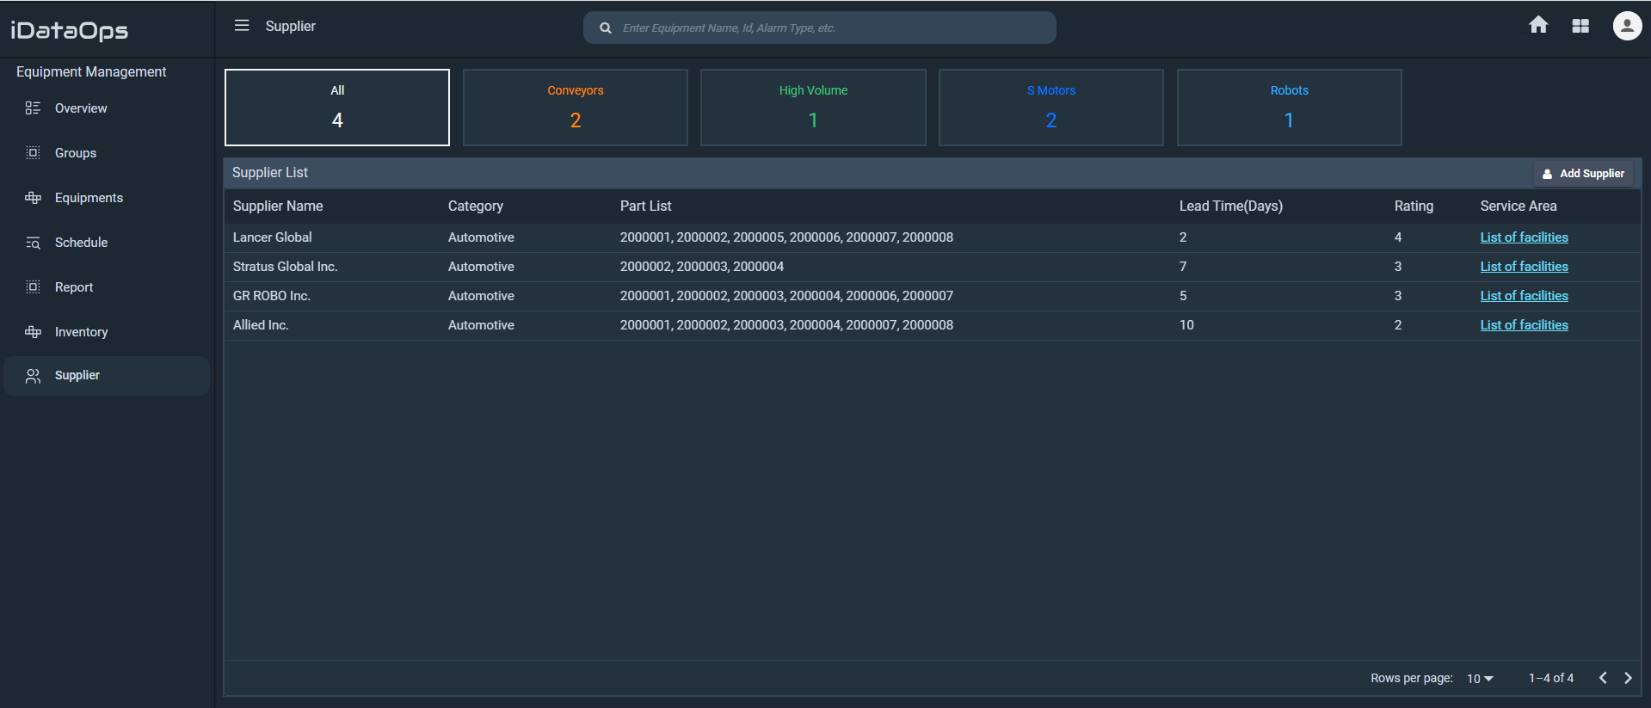Go to next page arrow
Viewport: 1651px width, 708px height.
tap(1628, 678)
